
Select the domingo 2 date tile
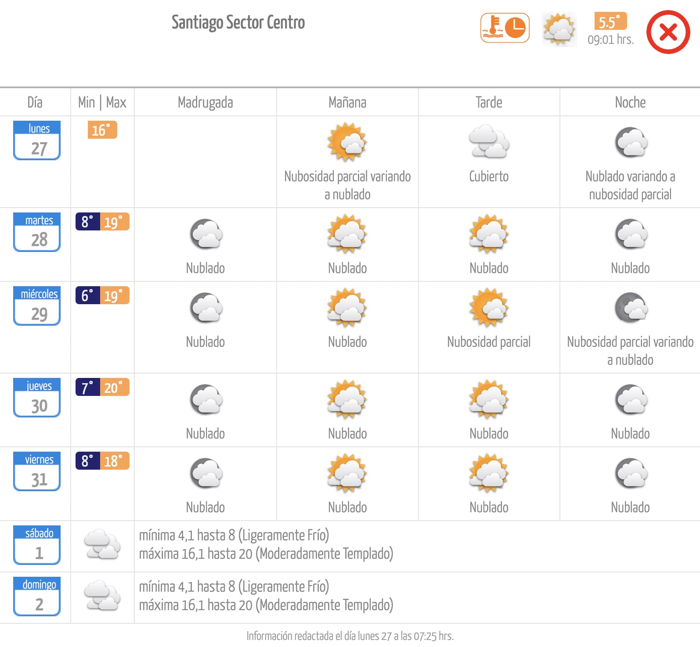pyautogui.click(x=37, y=597)
